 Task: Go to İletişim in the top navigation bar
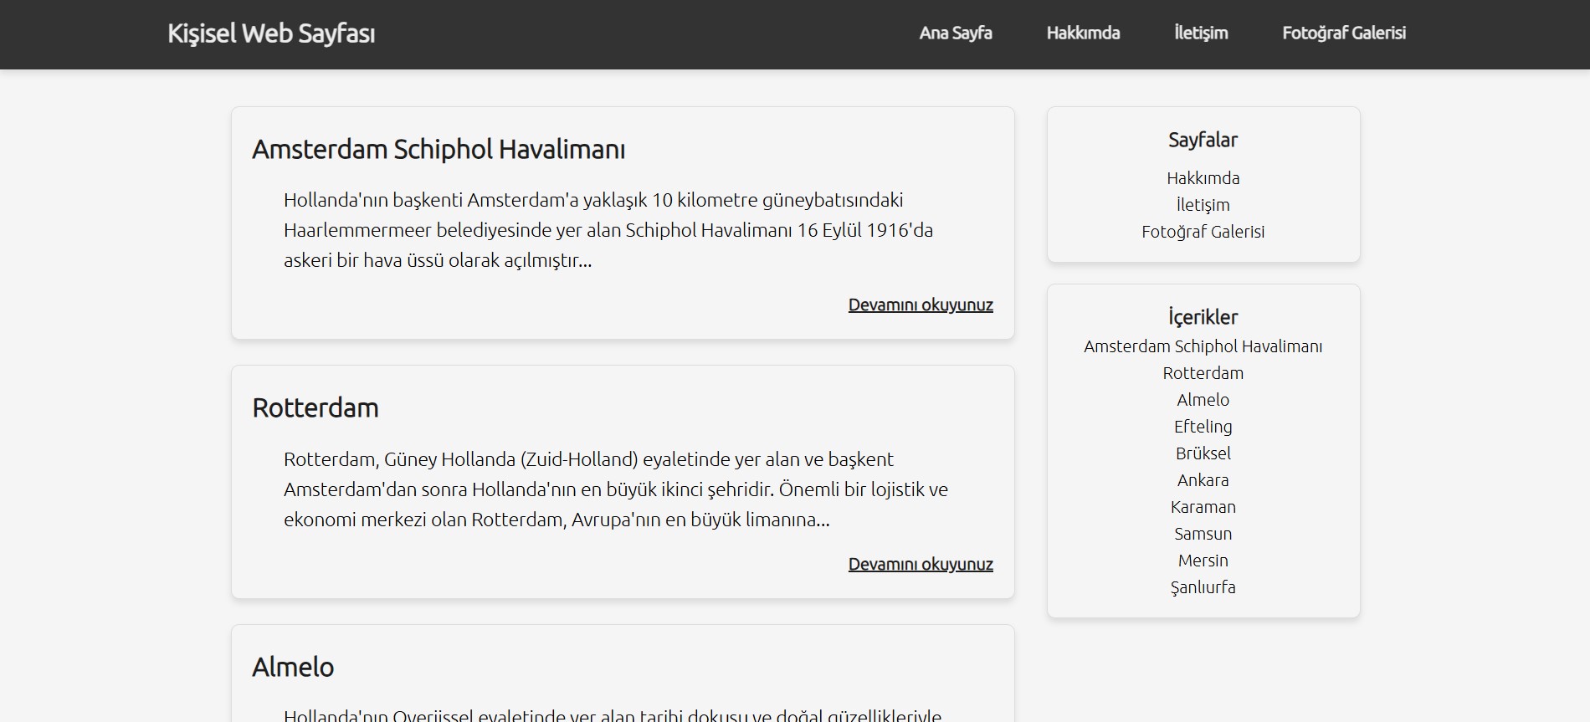click(1201, 33)
